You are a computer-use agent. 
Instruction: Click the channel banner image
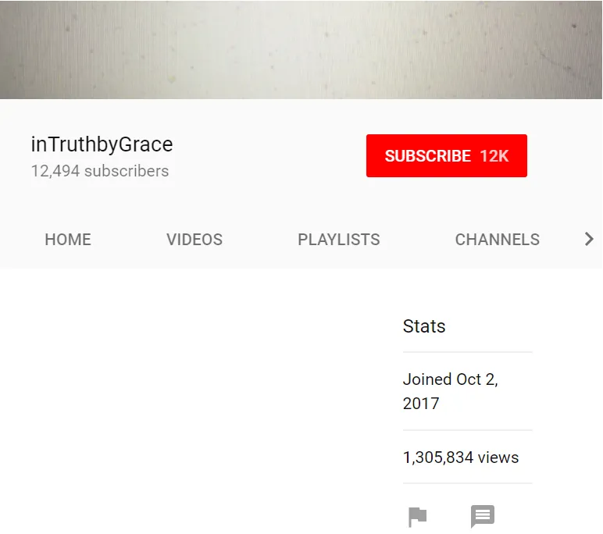coord(301,50)
